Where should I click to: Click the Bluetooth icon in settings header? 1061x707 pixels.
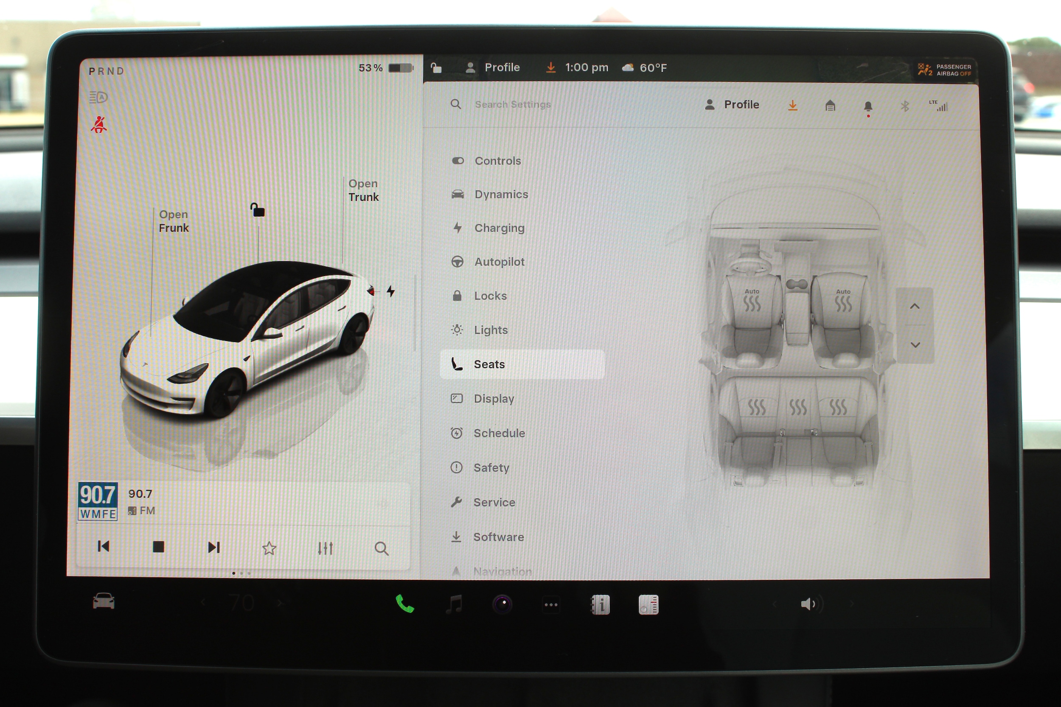[x=904, y=106]
